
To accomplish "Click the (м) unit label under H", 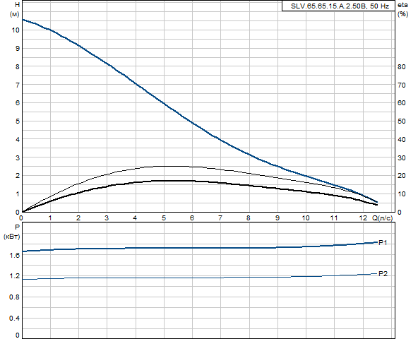I will pos(15,14).
